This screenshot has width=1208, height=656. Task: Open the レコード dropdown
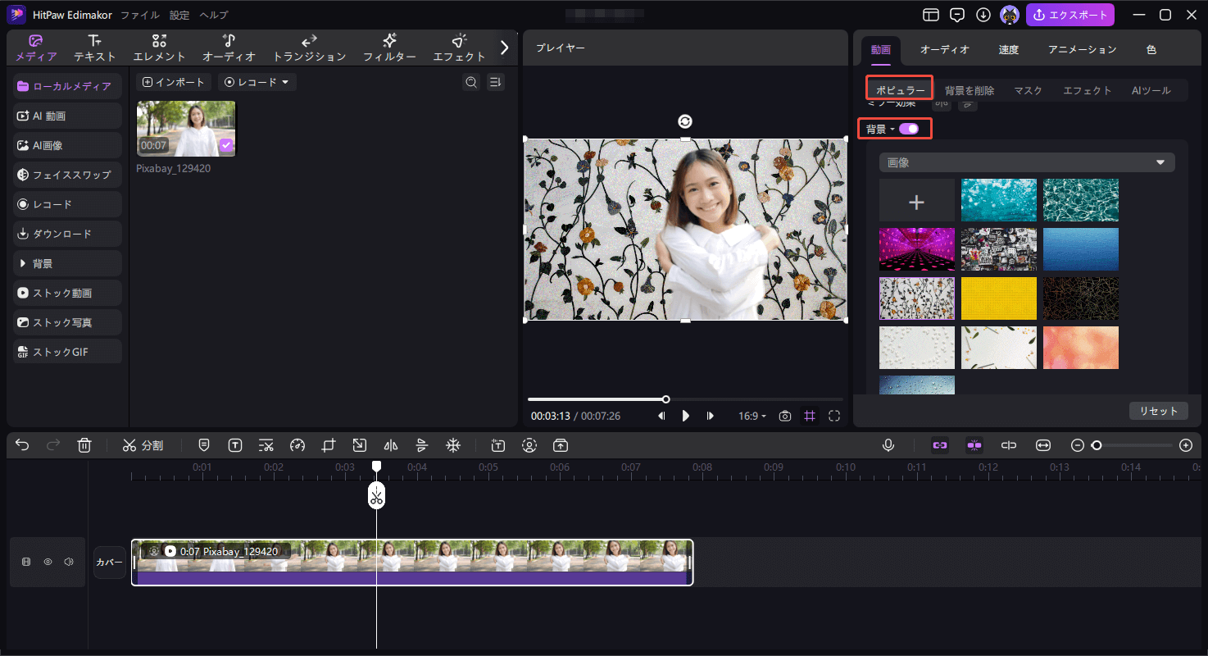257,82
